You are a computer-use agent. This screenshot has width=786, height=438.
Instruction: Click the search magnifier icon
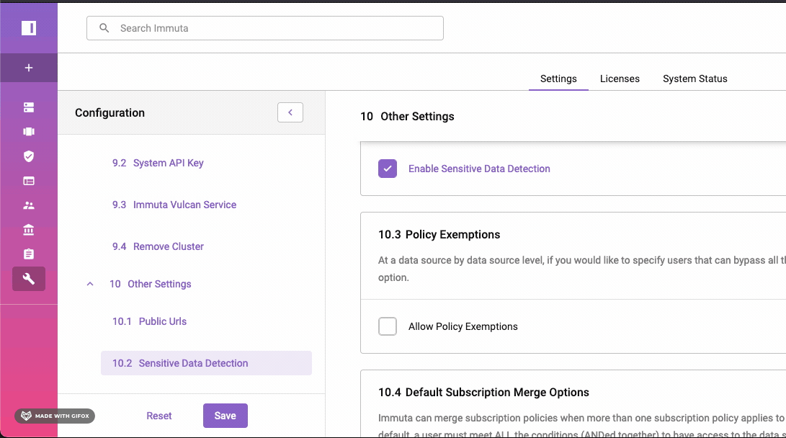[104, 28]
